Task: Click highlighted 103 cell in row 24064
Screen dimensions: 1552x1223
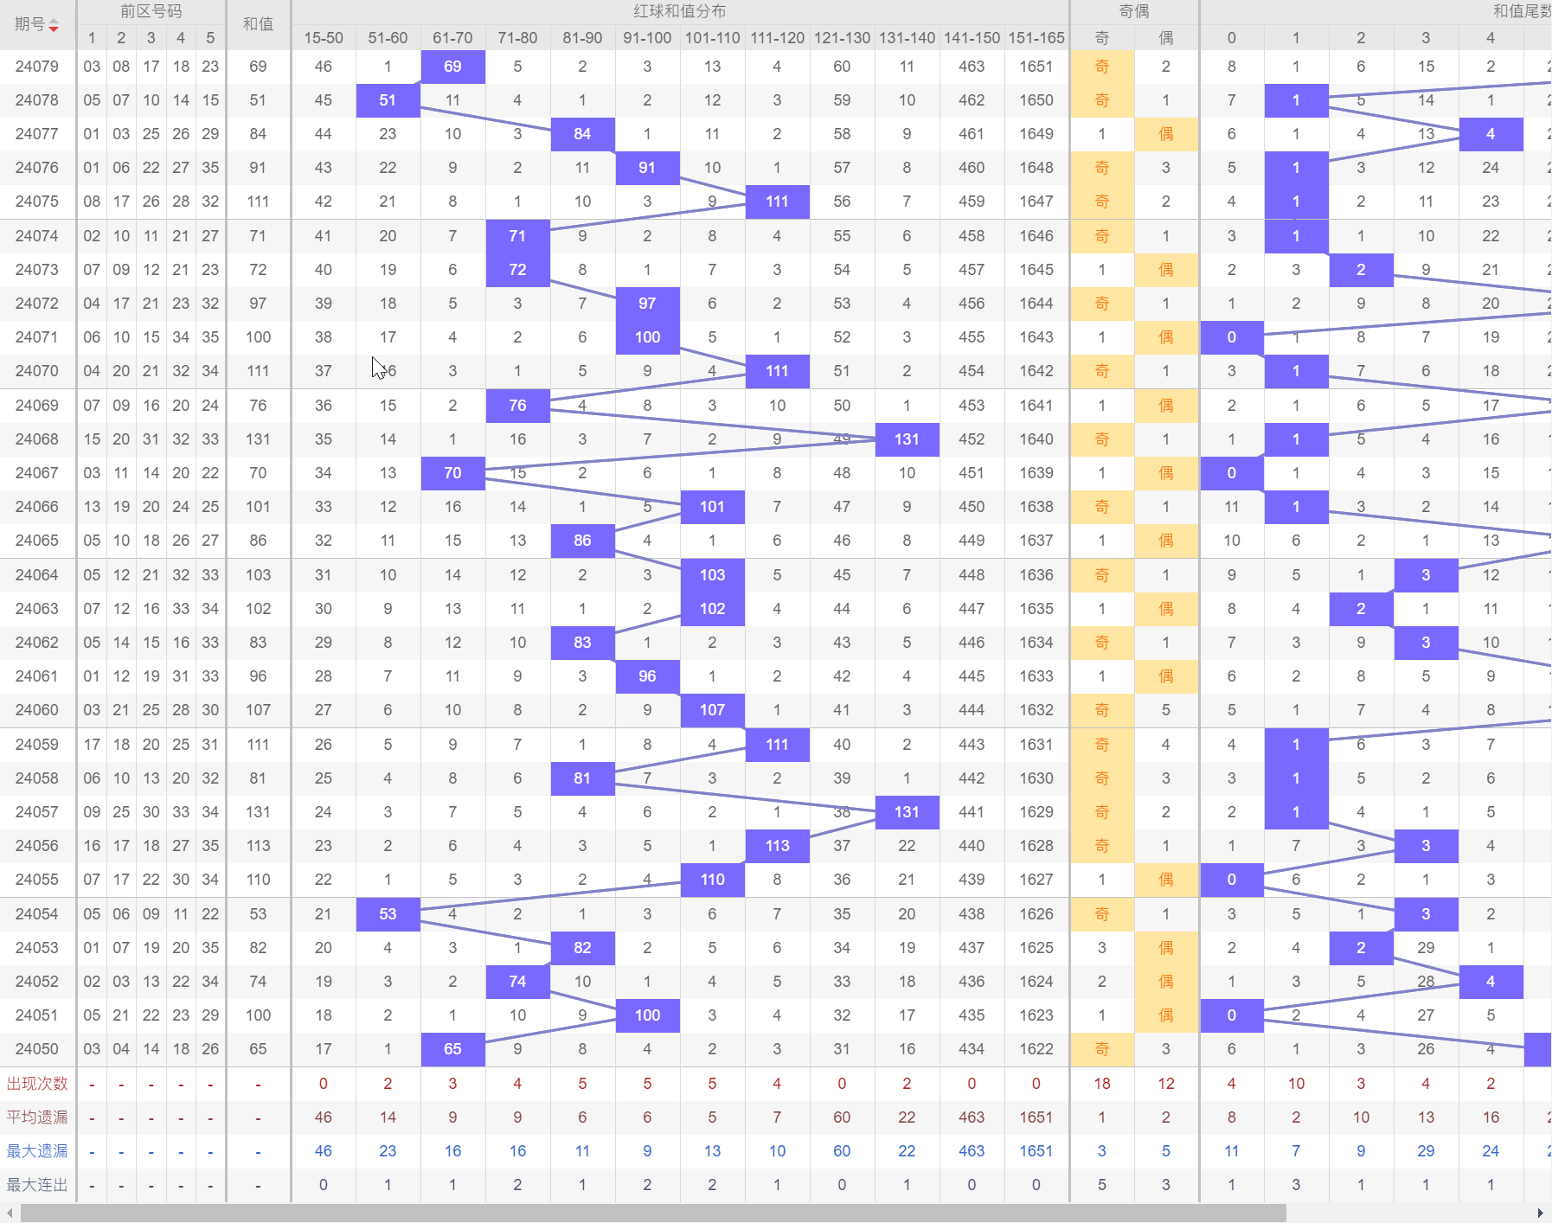Action: pyautogui.click(x=712, y=575)
